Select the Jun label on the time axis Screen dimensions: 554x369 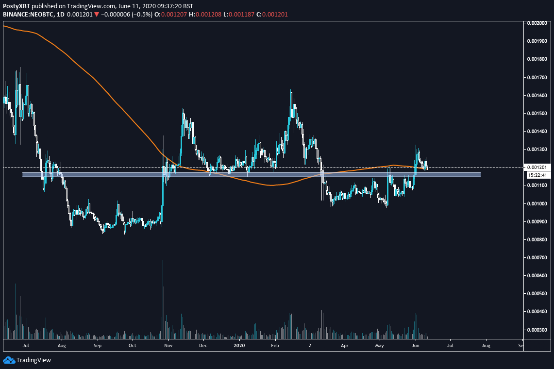point(416,346)
